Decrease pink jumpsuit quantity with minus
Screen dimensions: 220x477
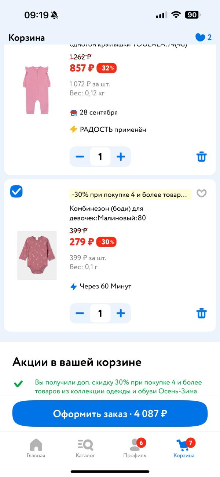tap(80, 157)
